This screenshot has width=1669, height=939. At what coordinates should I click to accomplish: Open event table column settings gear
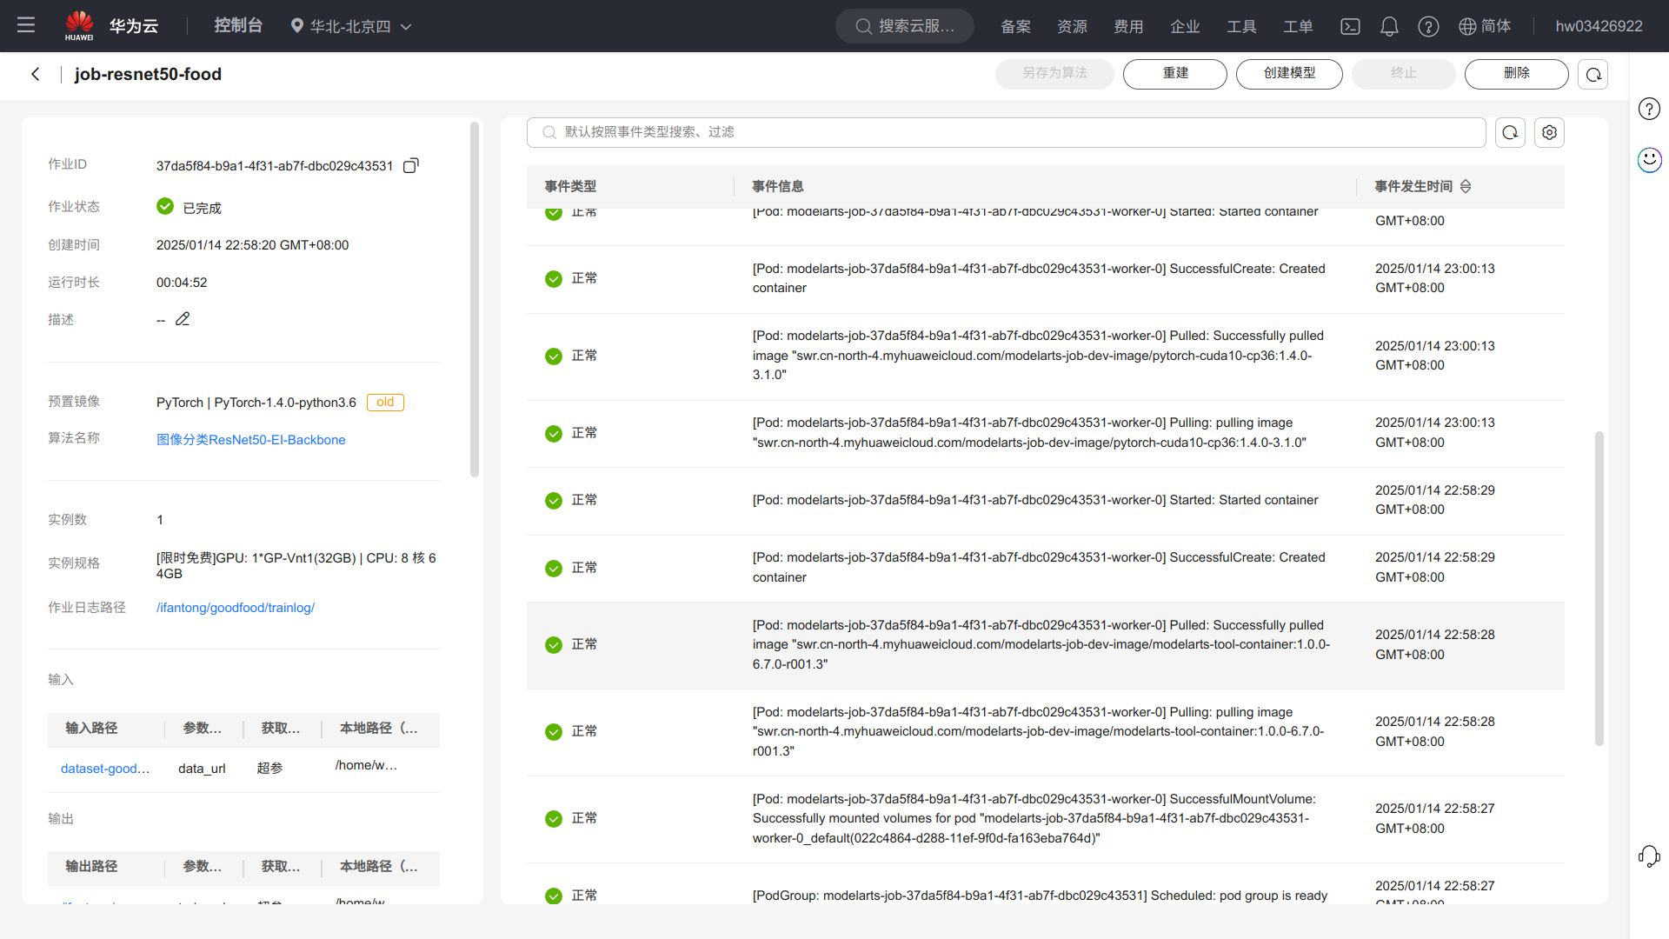(x=1549, y=132)
